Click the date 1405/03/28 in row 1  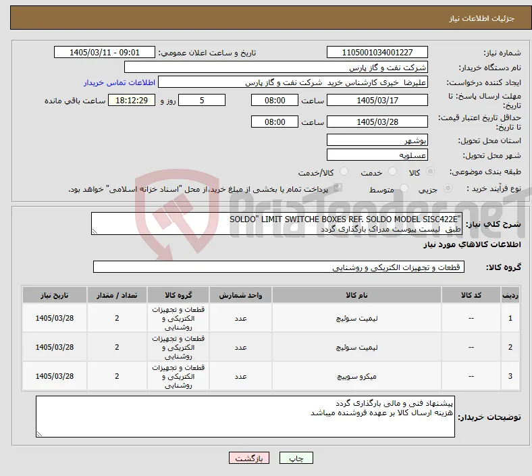point(55,318)
